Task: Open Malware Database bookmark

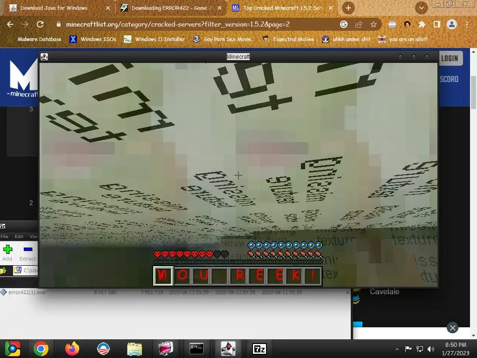Action: (34, 39)
